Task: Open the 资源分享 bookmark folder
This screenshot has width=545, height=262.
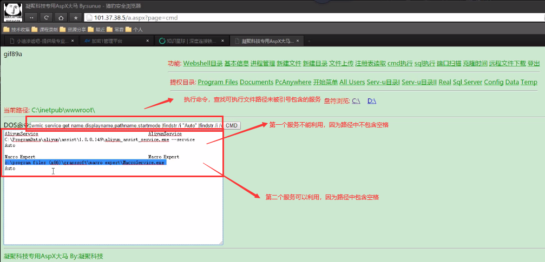Action: coord(73,29)
